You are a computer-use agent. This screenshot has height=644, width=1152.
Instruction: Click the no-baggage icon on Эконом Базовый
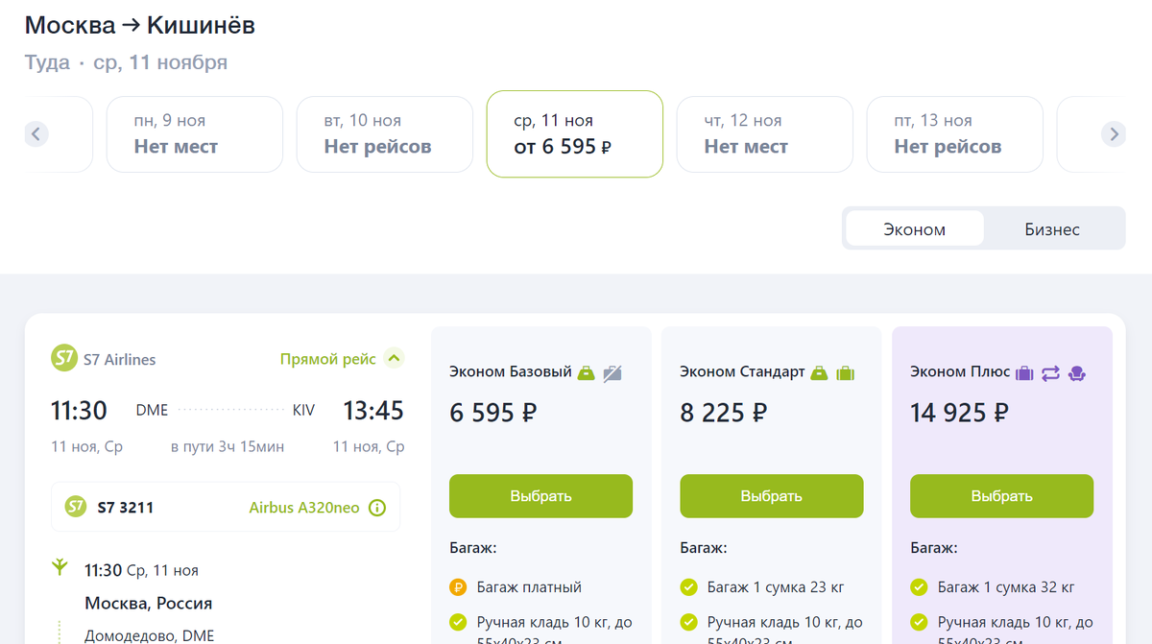click(x=612, y=373)
